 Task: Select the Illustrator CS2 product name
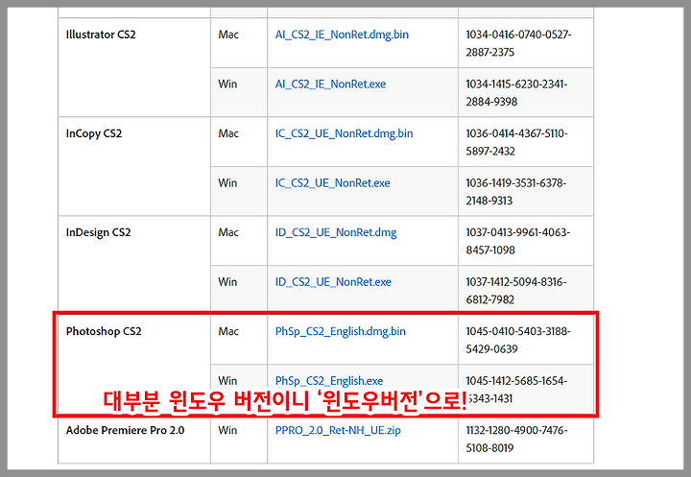(x=101, y=35)
